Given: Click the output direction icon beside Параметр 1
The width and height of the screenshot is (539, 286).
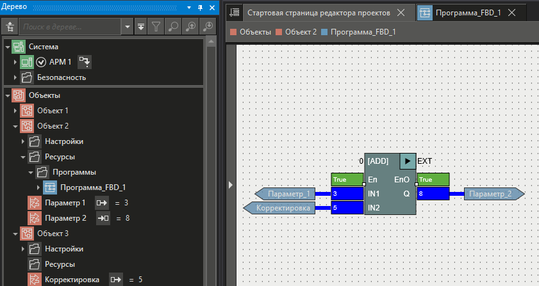Looking at the screenshot, I should (x=102, y=203).
